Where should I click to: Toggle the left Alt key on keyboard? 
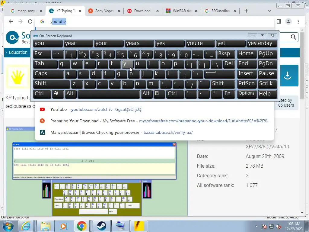click(71, 94)
